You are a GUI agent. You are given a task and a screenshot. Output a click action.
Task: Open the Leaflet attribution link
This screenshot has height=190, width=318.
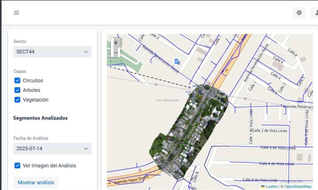271,187
